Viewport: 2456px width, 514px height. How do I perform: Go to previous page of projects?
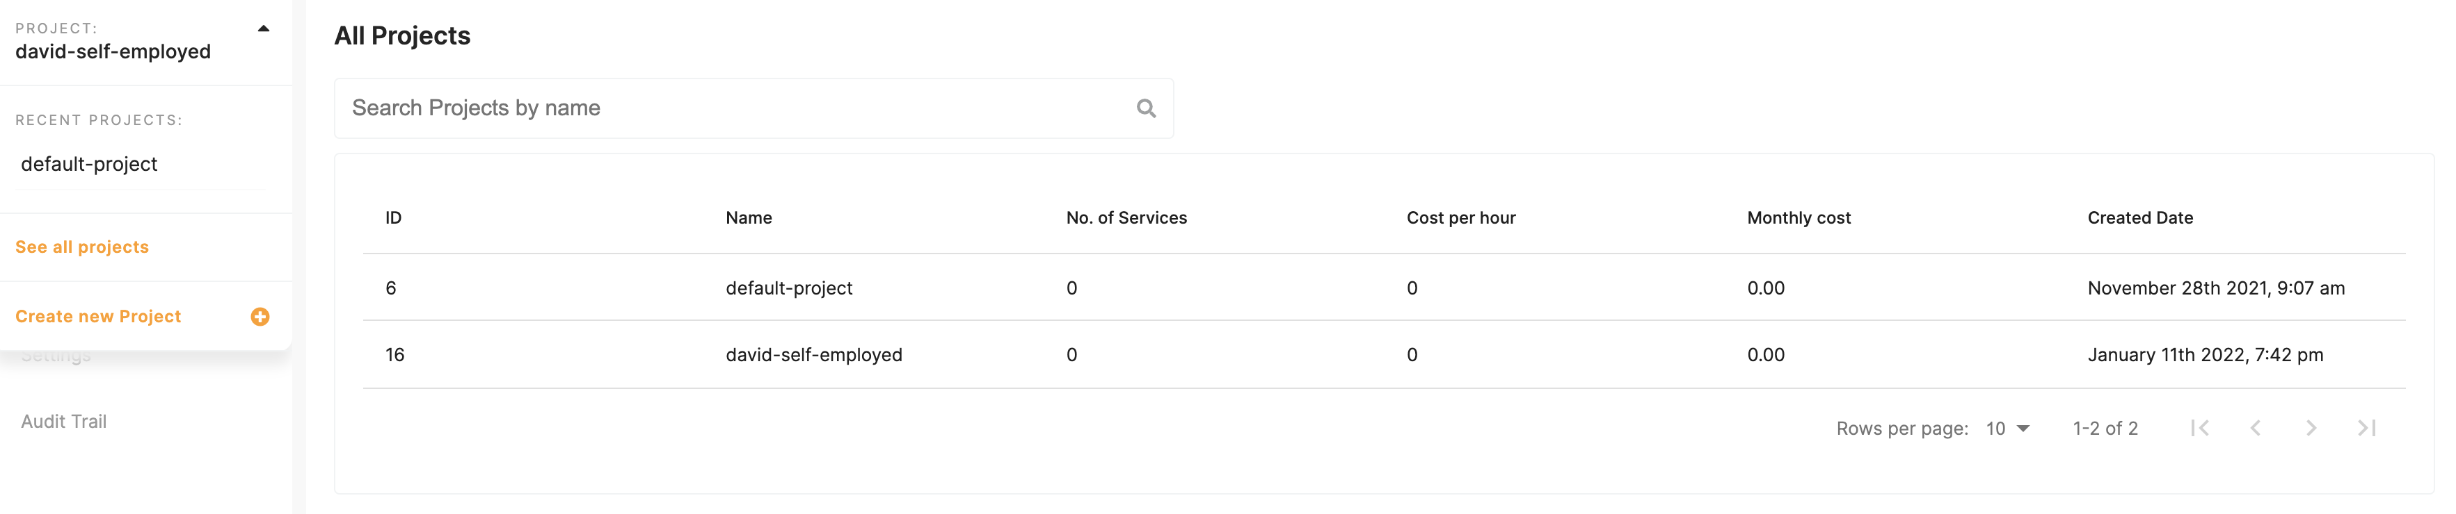pyautogui.click(x=2255, y=429)
